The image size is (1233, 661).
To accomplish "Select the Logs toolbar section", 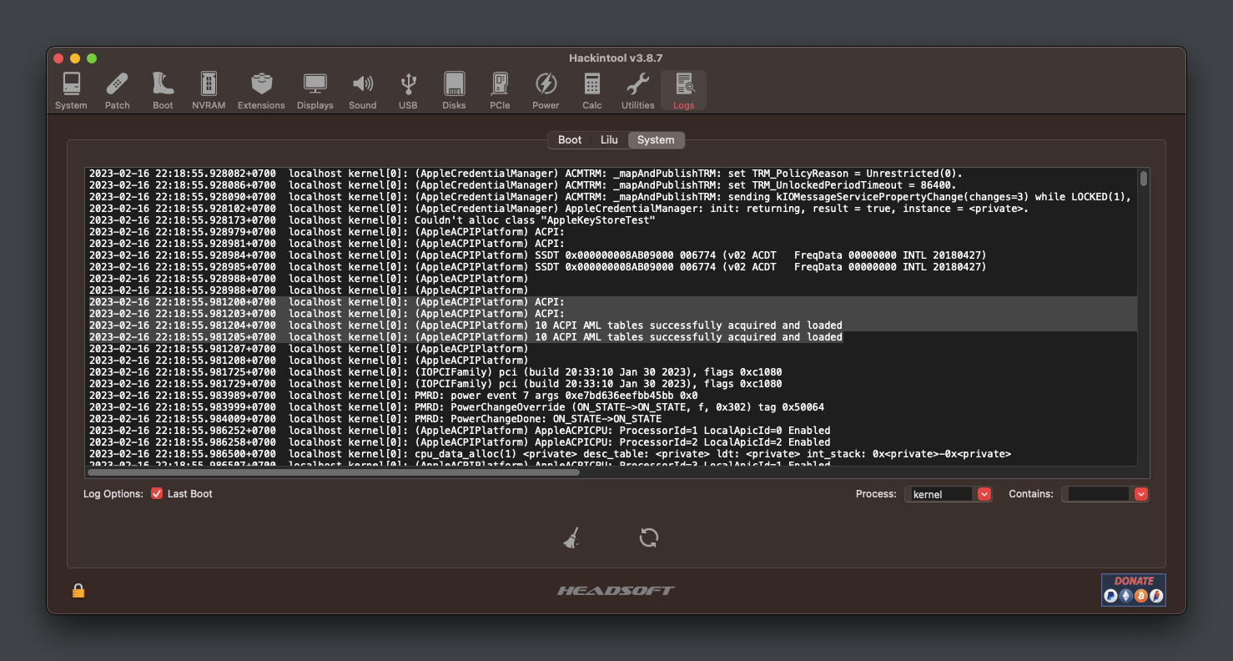I will point(683,91).
